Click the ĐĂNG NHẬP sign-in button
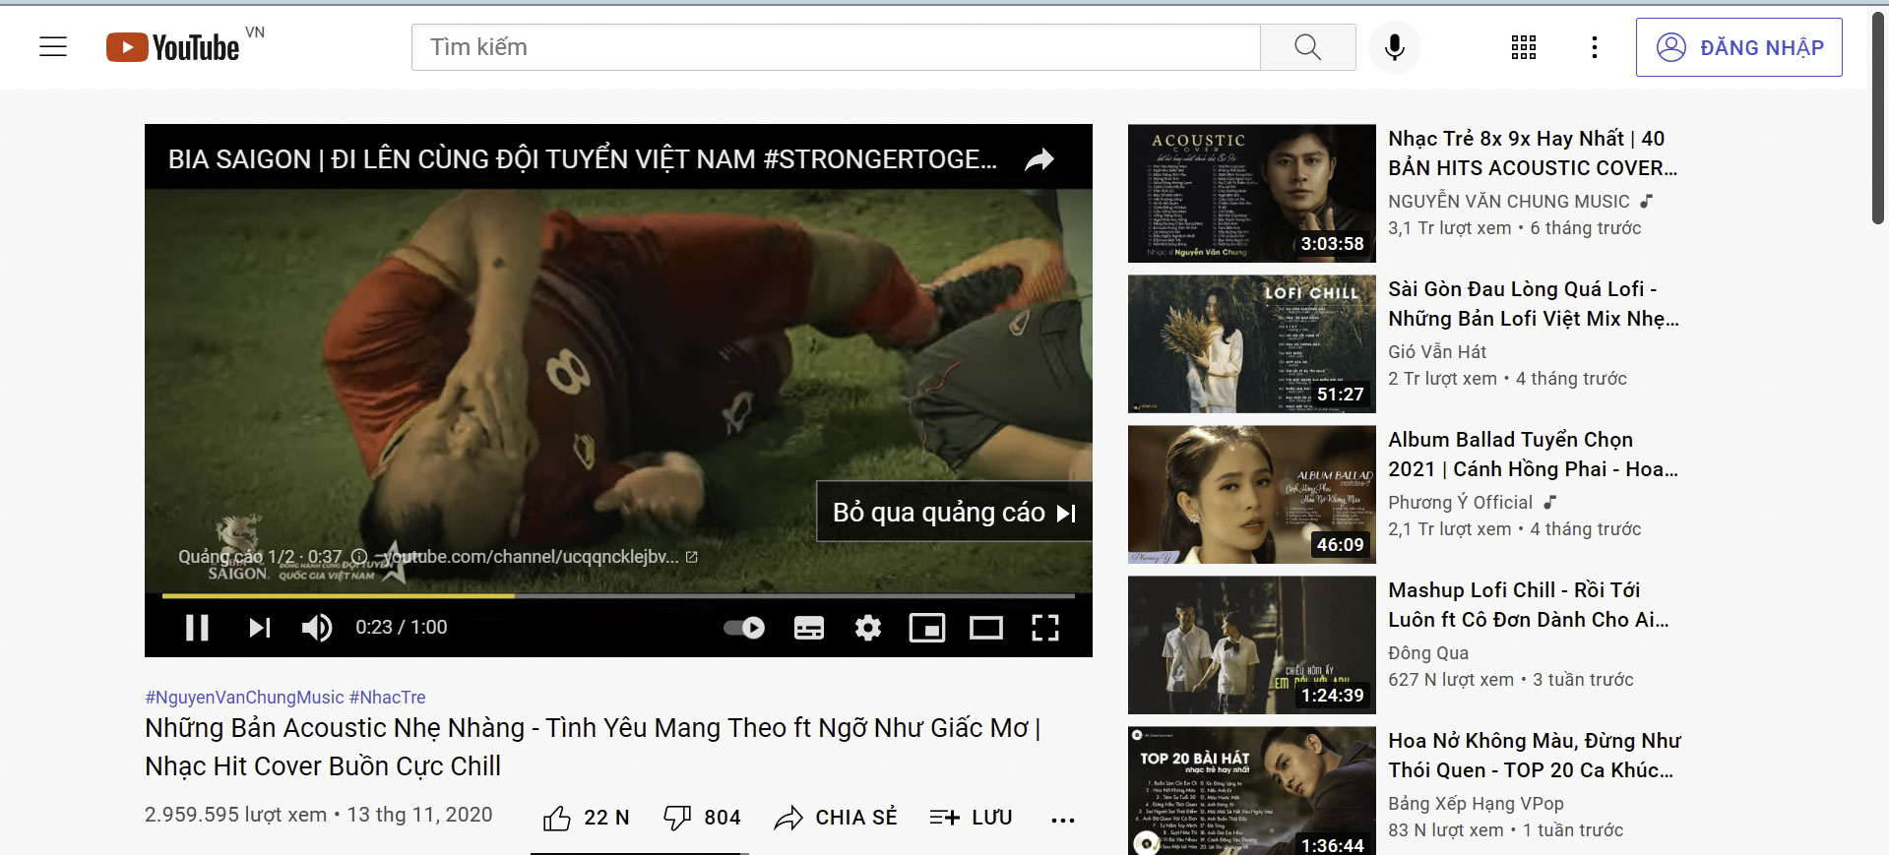Screen dimensions: 1889x855 coord(1739,47)
